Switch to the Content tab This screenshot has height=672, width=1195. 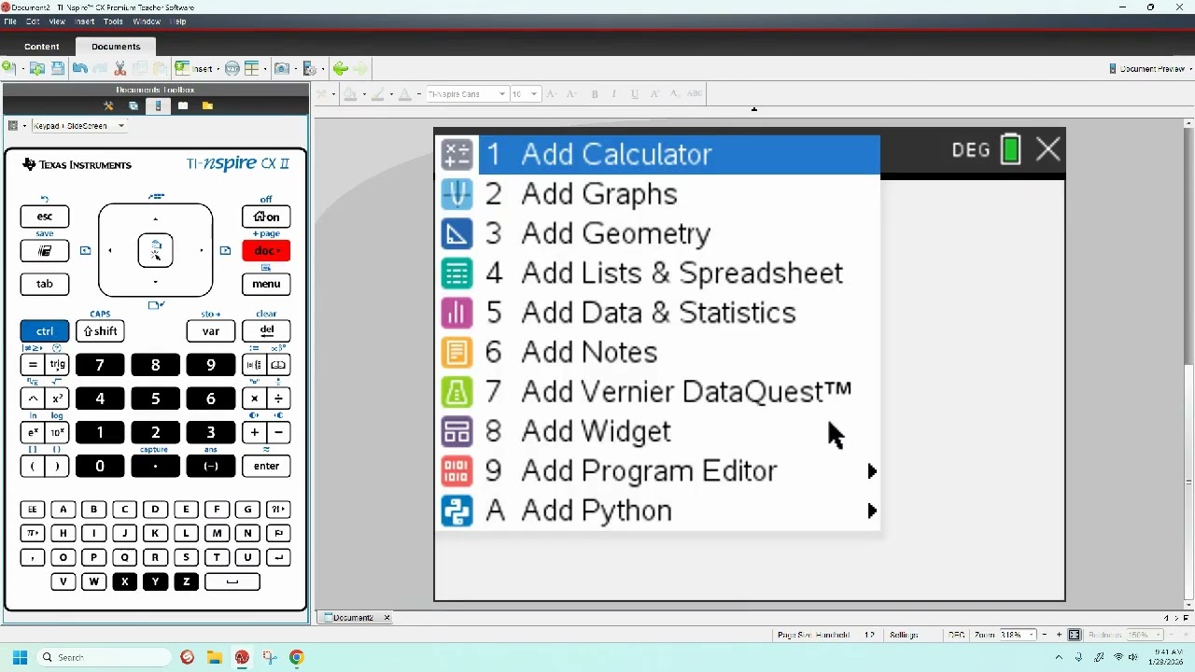(41, 47)
